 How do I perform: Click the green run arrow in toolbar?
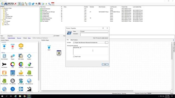46,4
